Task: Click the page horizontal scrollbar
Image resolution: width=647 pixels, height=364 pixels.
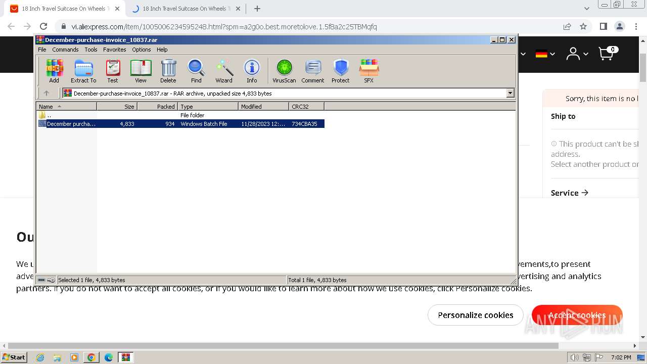Action: coord(283,346)
